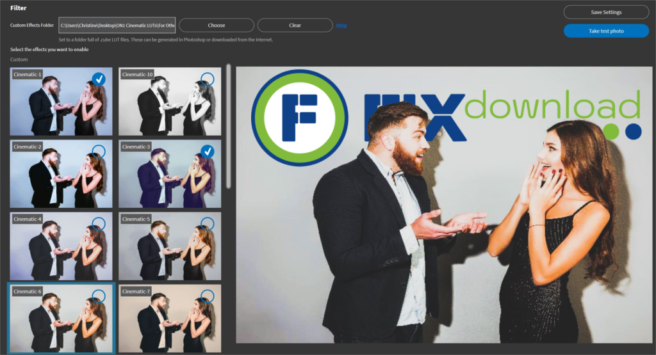656x355 pixels.
Task: Enable the Cinematic-7 effect checkbox
Action: [x=207, y=296]
